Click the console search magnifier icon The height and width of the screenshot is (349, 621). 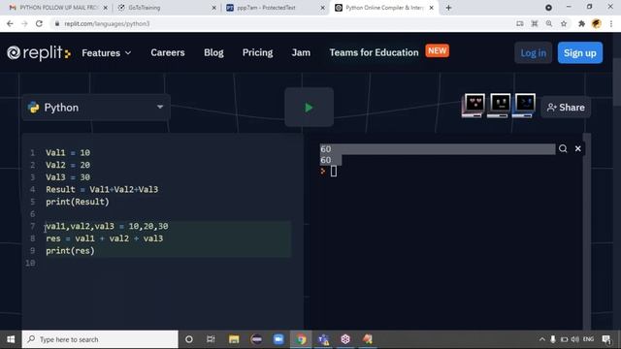point(563,148)
